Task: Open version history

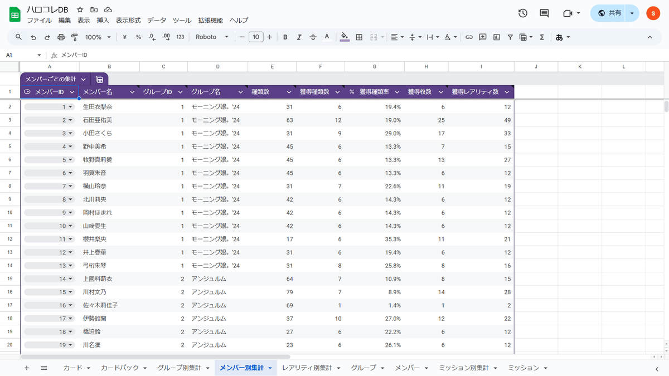Action: (x=522, y=13)
